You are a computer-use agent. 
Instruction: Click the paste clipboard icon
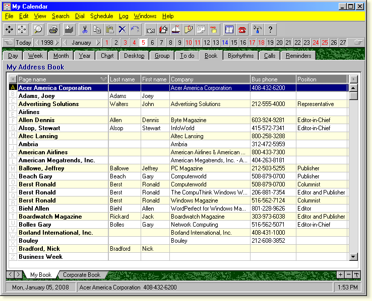pos(109,30)
